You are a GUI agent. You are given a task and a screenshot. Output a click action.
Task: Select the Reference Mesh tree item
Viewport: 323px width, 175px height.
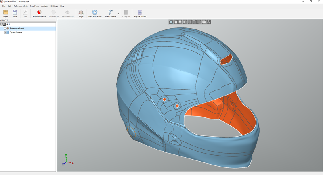point(17,29)
